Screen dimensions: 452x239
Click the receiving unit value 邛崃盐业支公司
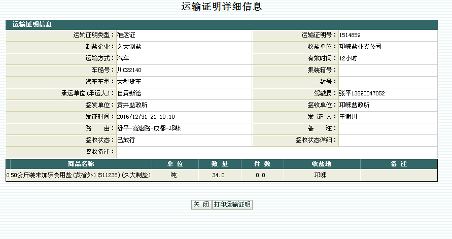360,47
